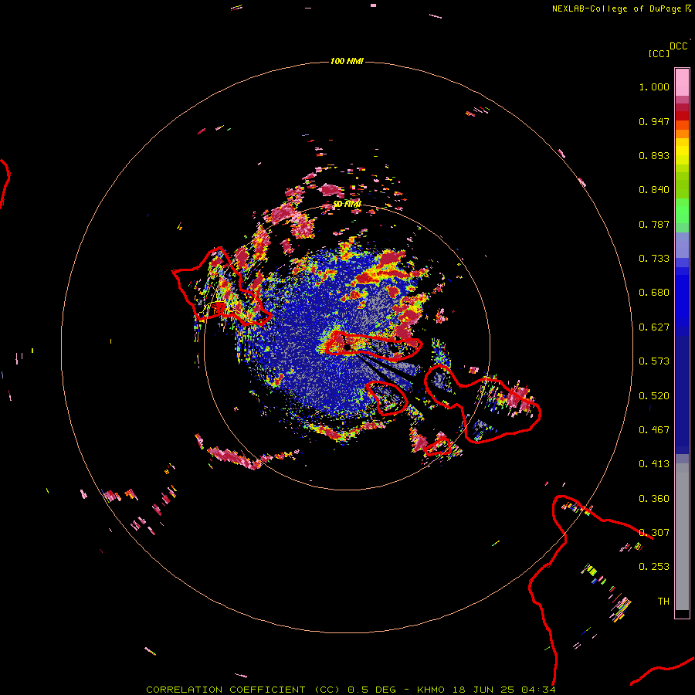Click the CORRELATION COEFFICIENT (CC) caption text

[x=243, y=690]
